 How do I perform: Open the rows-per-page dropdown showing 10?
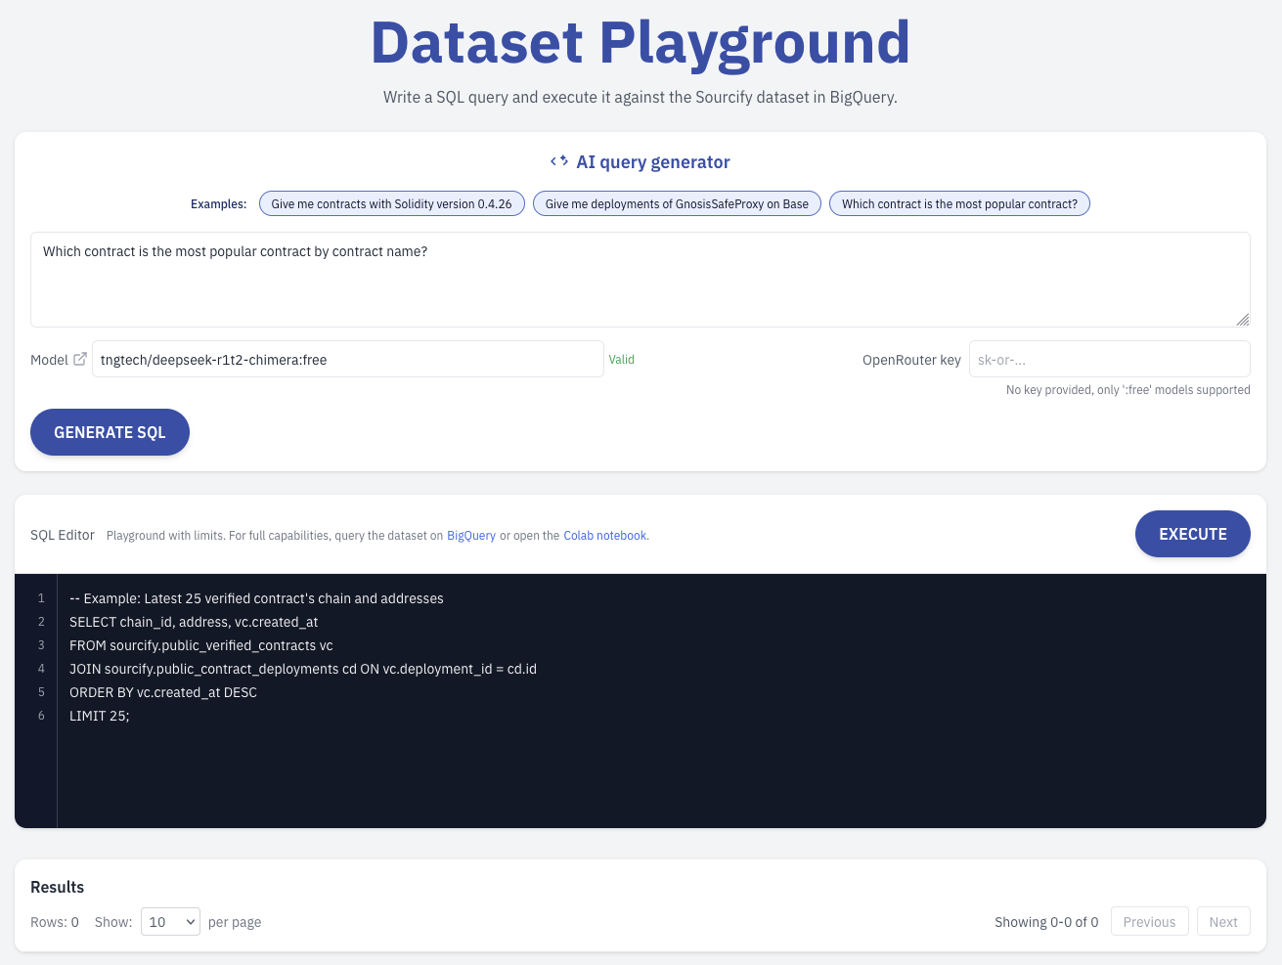(x=169, y=921)
